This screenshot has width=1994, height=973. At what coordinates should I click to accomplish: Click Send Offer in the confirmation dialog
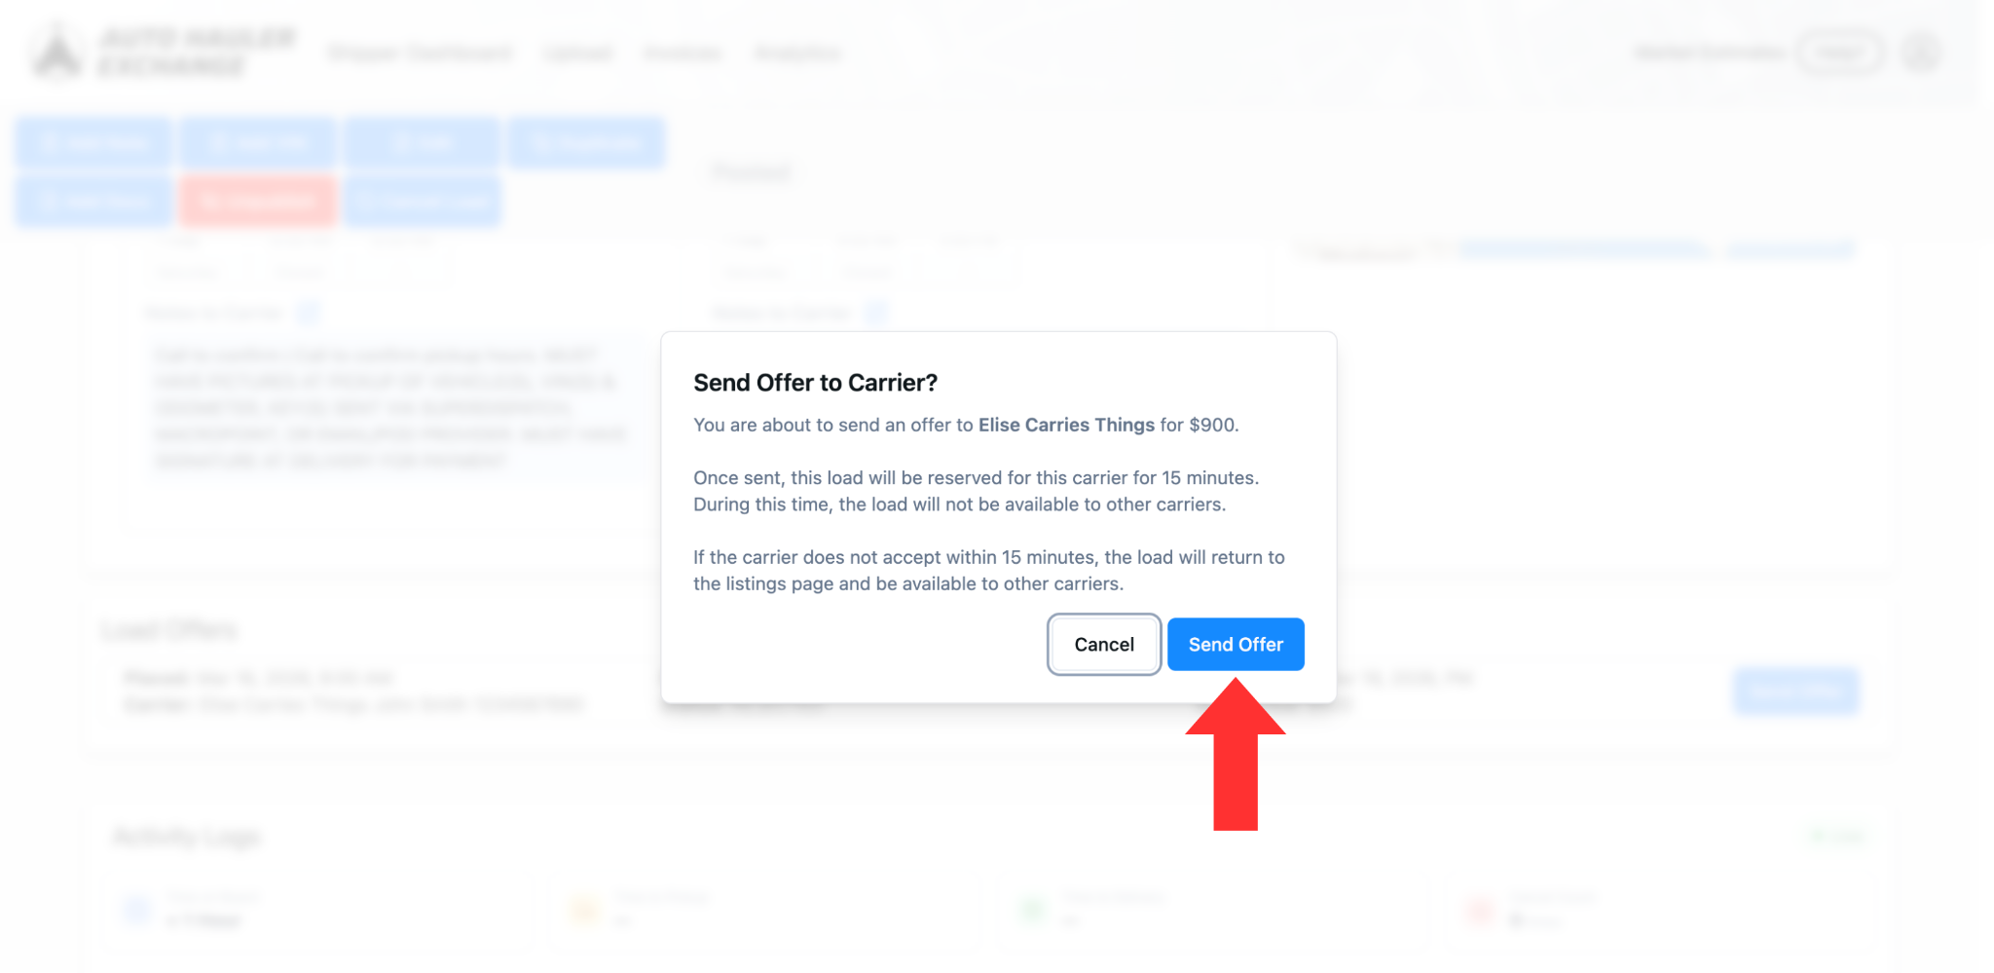pyautogui.click(x=1235, y=645)
